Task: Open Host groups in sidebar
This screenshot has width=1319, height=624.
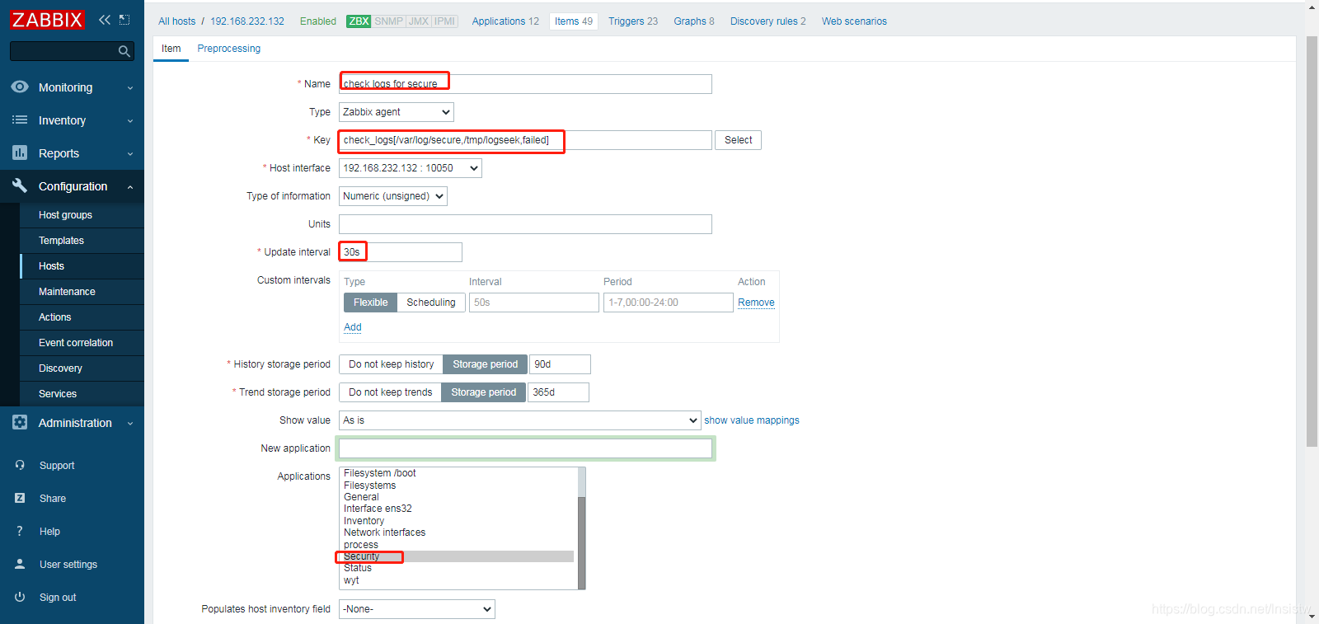Action: pyautogui.click(x=65, y=215)
